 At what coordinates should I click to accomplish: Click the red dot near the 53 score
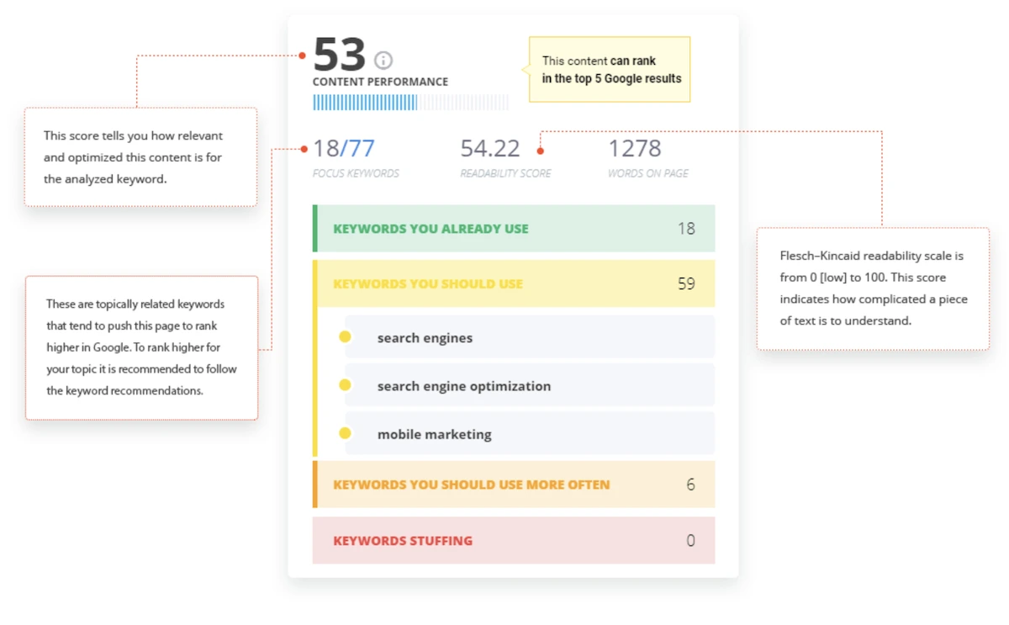pos(300,55)
